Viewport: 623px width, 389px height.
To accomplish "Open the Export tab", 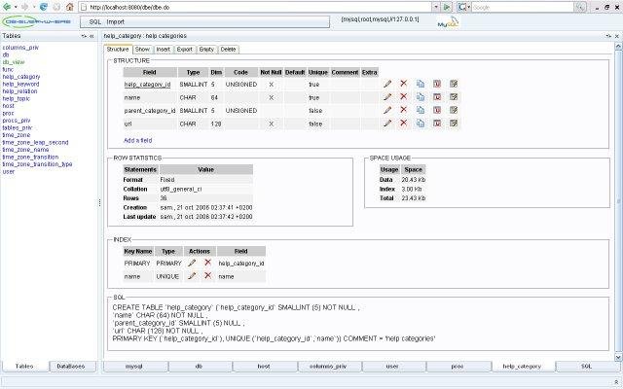I will click(185, 49).
